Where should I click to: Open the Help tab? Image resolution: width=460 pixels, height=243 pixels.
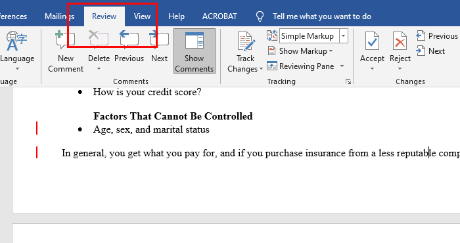tap(176, 16)
